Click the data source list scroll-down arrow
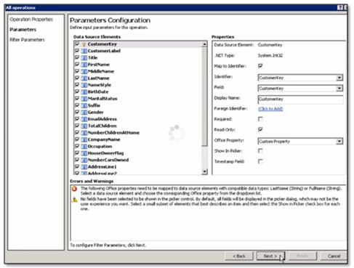This screenshot has height=268, width=354. point(204,171)
